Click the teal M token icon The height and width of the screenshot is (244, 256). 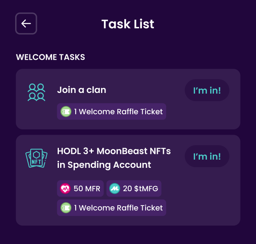[115, 188]
